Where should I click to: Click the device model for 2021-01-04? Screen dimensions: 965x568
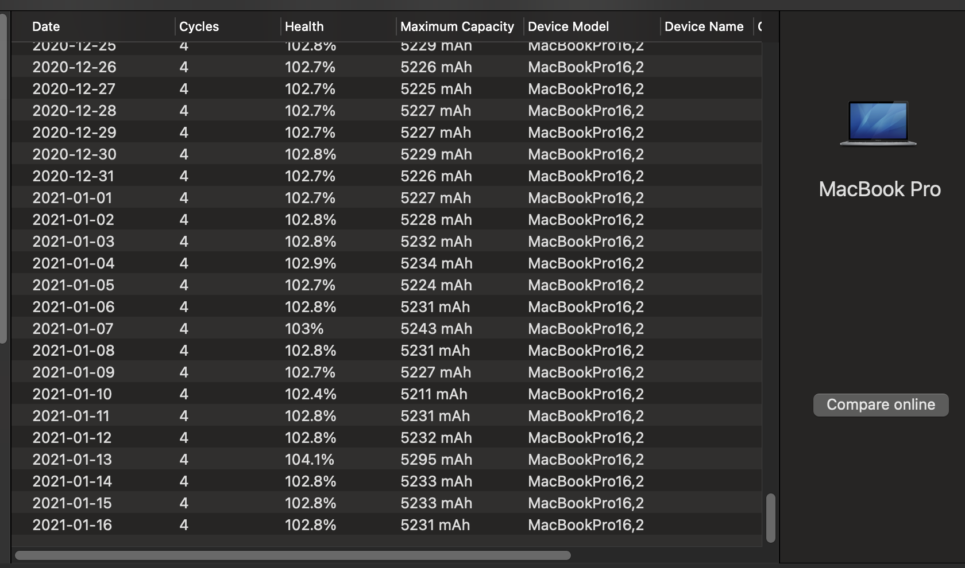coord(585,263)
